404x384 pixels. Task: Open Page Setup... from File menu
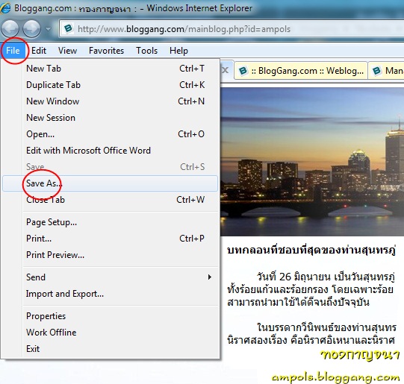[110, 222]
